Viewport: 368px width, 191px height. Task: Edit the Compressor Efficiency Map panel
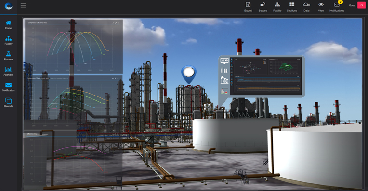pyautogui.click(x=116, y=23)
